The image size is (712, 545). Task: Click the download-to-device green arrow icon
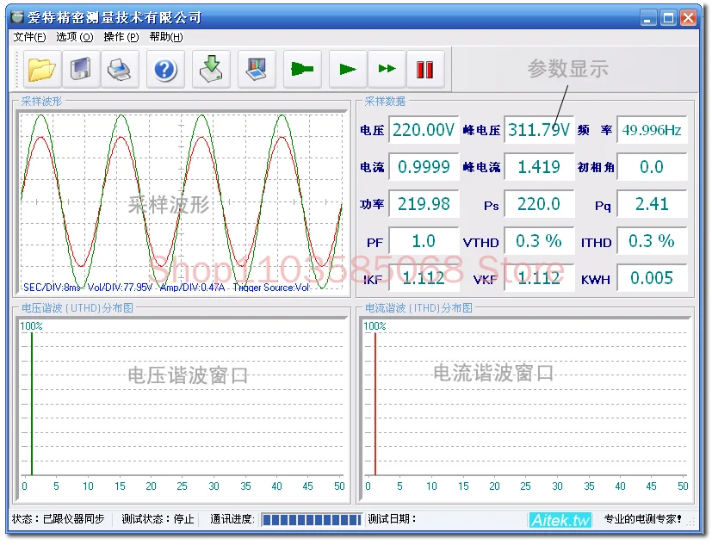pyautogui.click(x=211, y=70)
